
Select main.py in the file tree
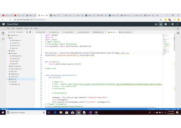click(13, 79)
